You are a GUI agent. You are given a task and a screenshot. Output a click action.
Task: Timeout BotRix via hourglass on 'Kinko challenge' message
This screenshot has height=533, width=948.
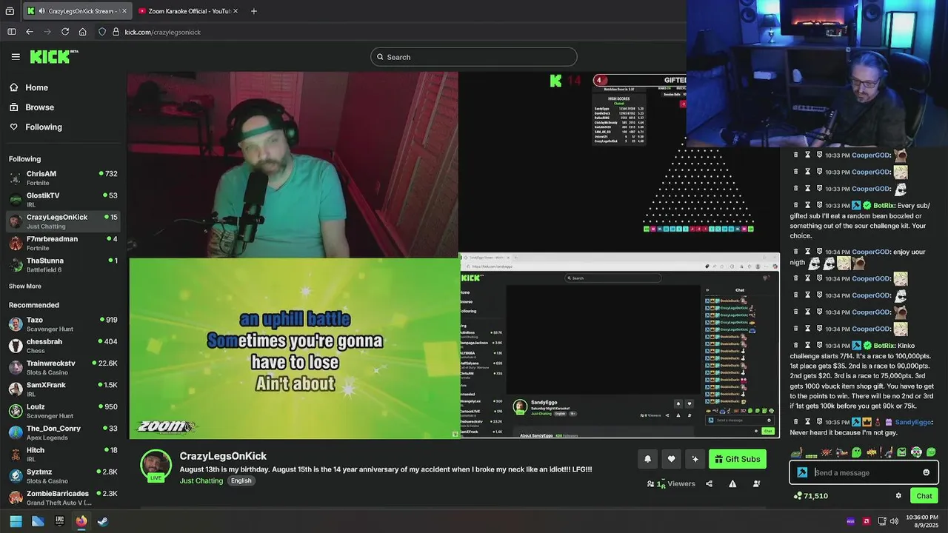coord(808,345)
